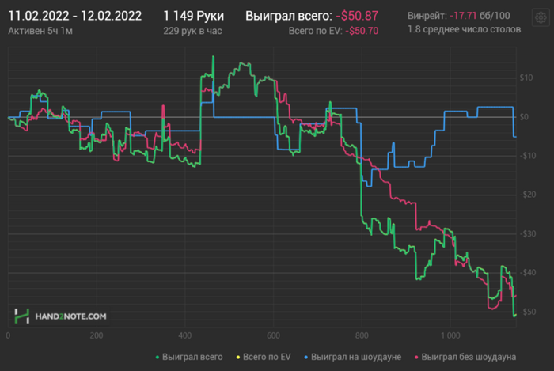554x371 pixels.
Task: Click the total winnings value -$50.87
Action: pyautogui.click(x=357, y=16)
